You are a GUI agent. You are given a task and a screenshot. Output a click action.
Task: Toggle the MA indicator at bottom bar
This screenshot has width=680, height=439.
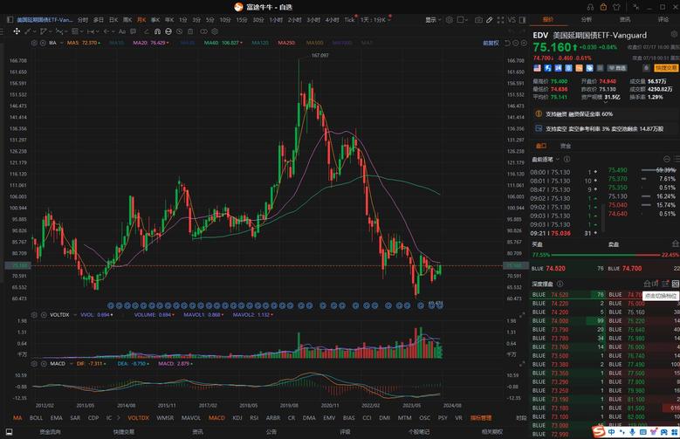17,418
